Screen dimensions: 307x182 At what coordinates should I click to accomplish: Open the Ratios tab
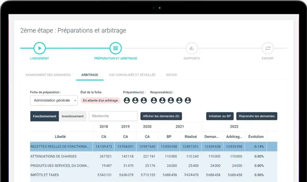[x=171, y=75]
